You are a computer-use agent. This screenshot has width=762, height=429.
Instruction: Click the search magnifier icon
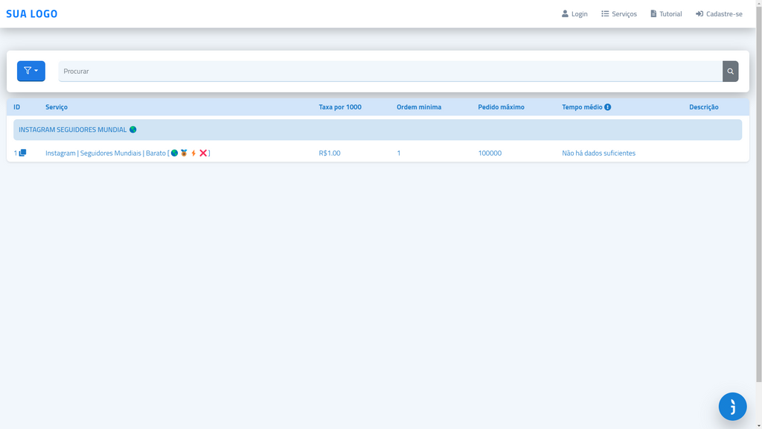(x=730, y=71)
